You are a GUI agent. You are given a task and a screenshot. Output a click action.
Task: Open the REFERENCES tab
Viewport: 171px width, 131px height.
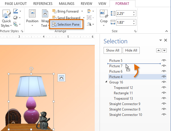pyautogui.click(x=43, y=4)
